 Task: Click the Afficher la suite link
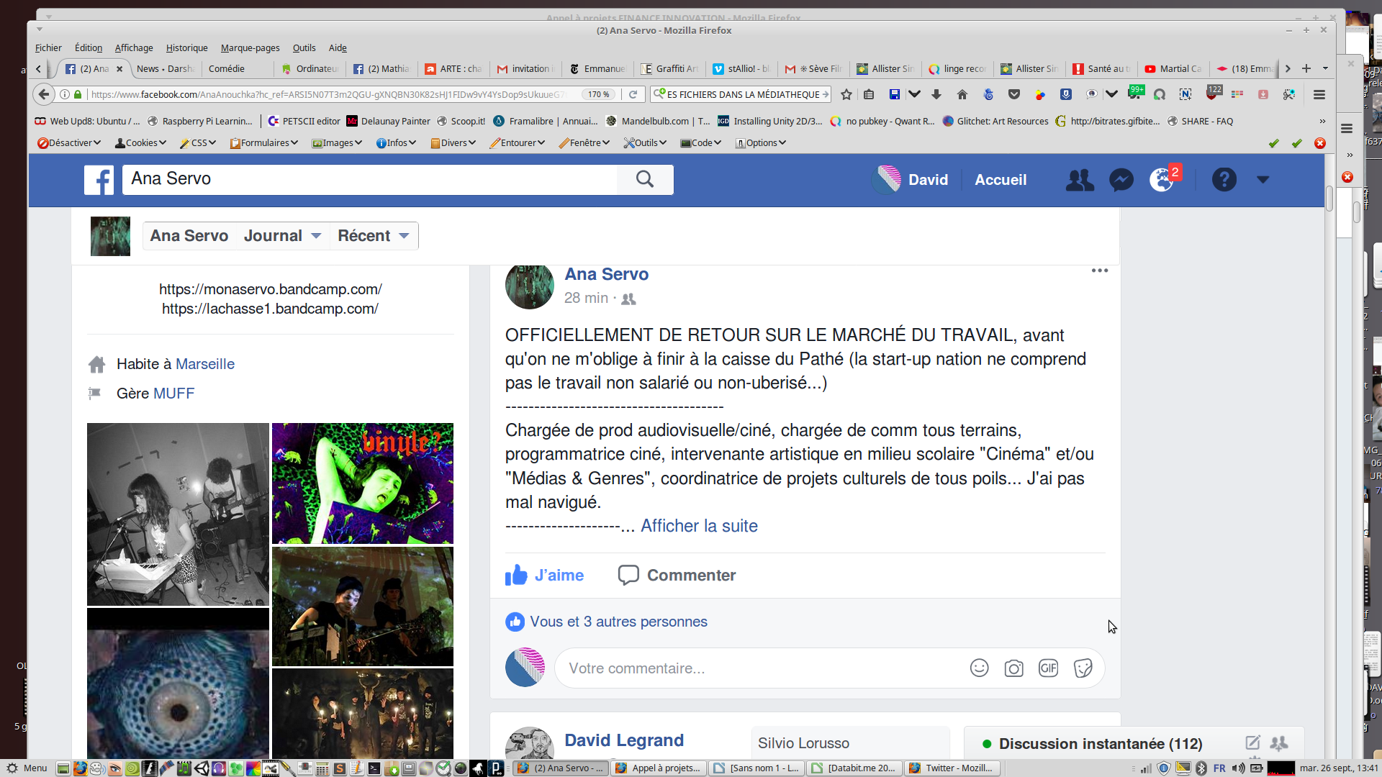pyautogui.click(x=699, y=526)
